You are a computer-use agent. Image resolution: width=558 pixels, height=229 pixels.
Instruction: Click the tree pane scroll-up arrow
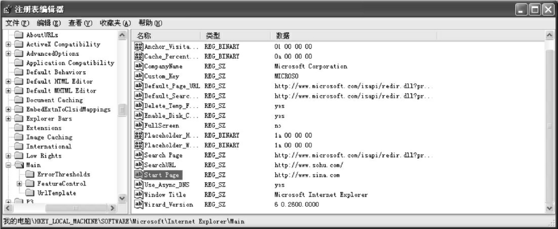tap(122, 36)
